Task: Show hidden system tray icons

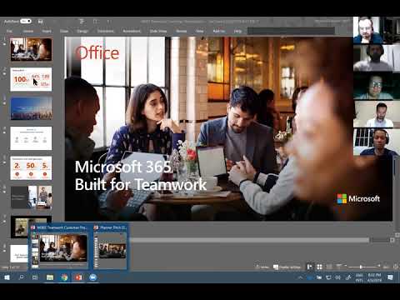Action: coord(300,277)
